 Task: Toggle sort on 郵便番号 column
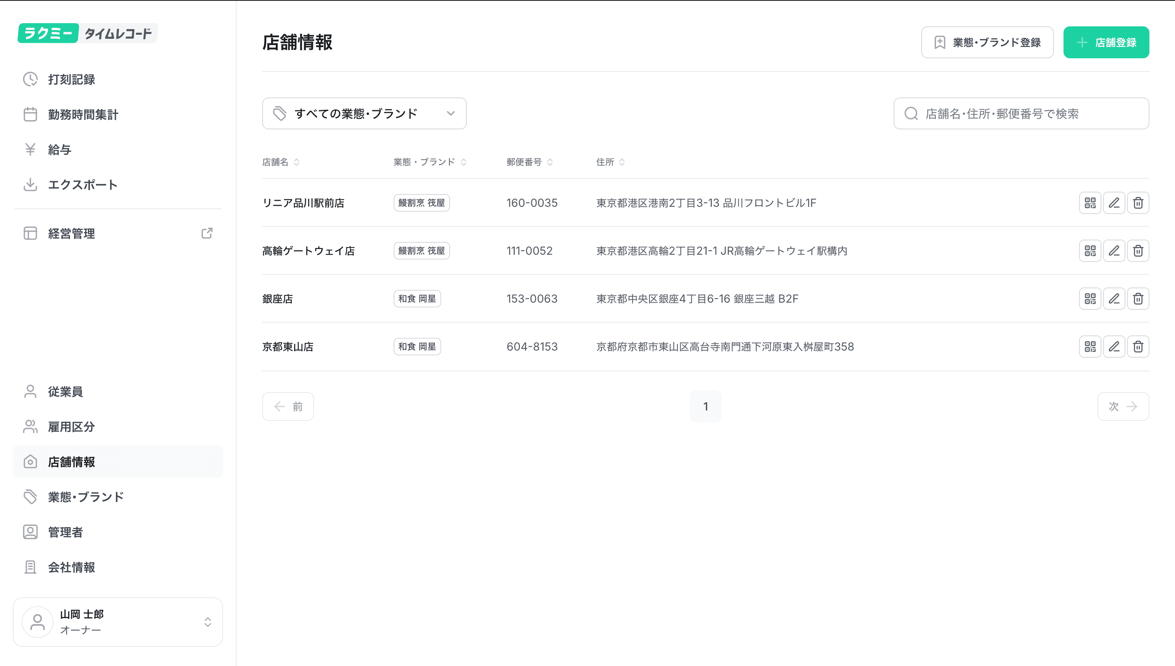550,162
